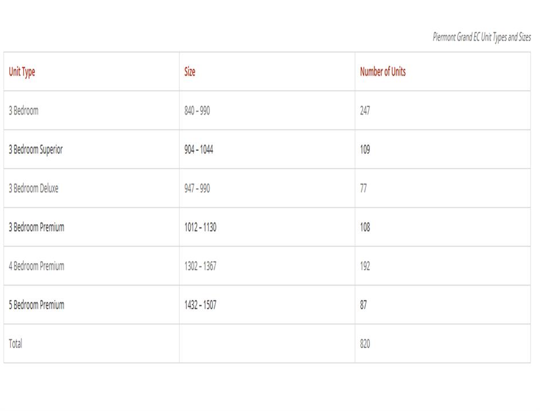Click the 1302 – 1367 size cell
This screenshot has height=411, width=540.
point(200,266)
